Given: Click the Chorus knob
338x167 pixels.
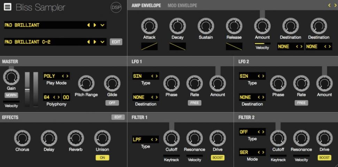Looking at the screenshot, I should click(22, 138).
